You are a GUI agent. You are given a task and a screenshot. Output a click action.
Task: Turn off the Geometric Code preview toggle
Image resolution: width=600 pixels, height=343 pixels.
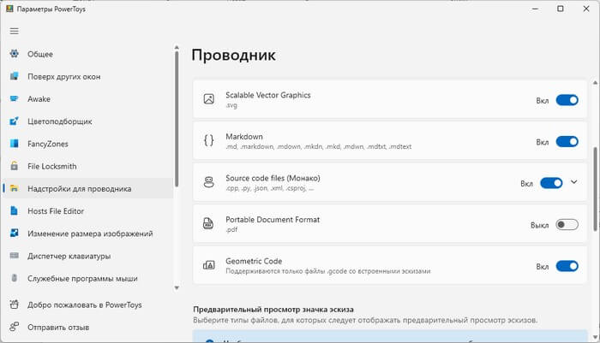(567, 266)
